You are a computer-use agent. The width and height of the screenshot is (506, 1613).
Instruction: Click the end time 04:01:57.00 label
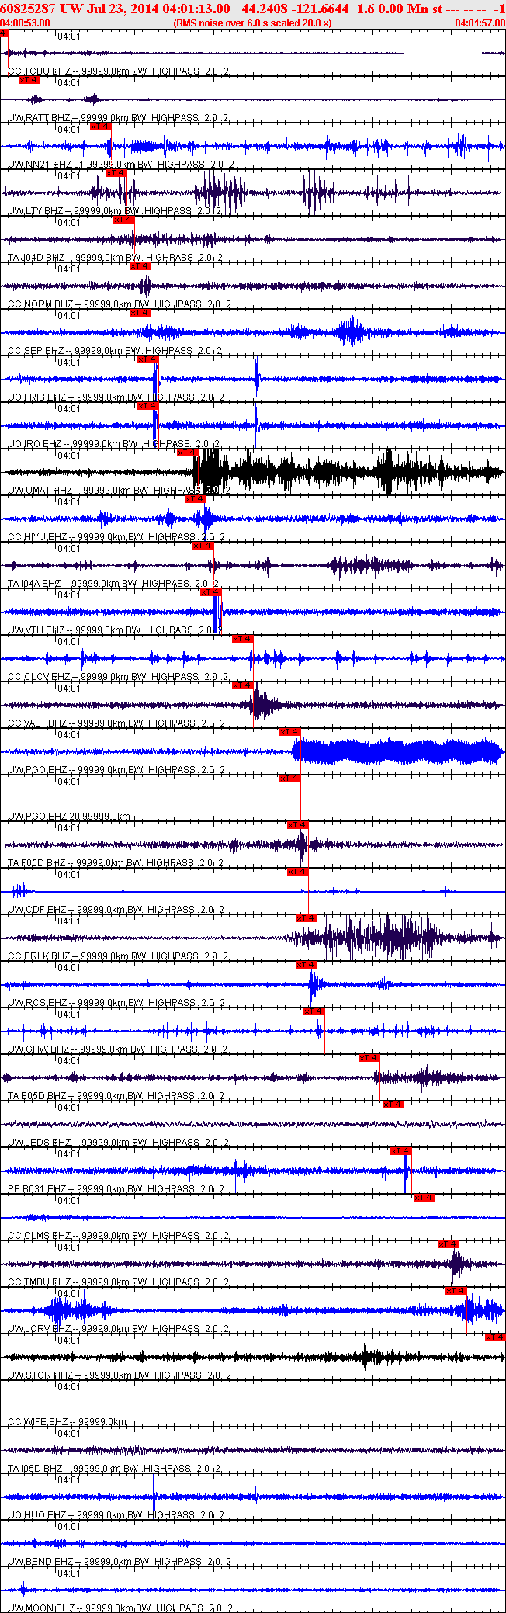point(480,23)
